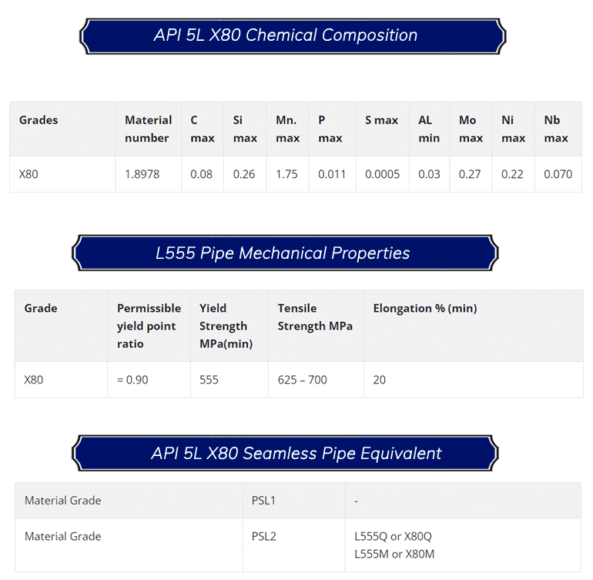Click the API 5L X80 Chemical Composition banner
This screenshot has width=593, height=580.
293,36
